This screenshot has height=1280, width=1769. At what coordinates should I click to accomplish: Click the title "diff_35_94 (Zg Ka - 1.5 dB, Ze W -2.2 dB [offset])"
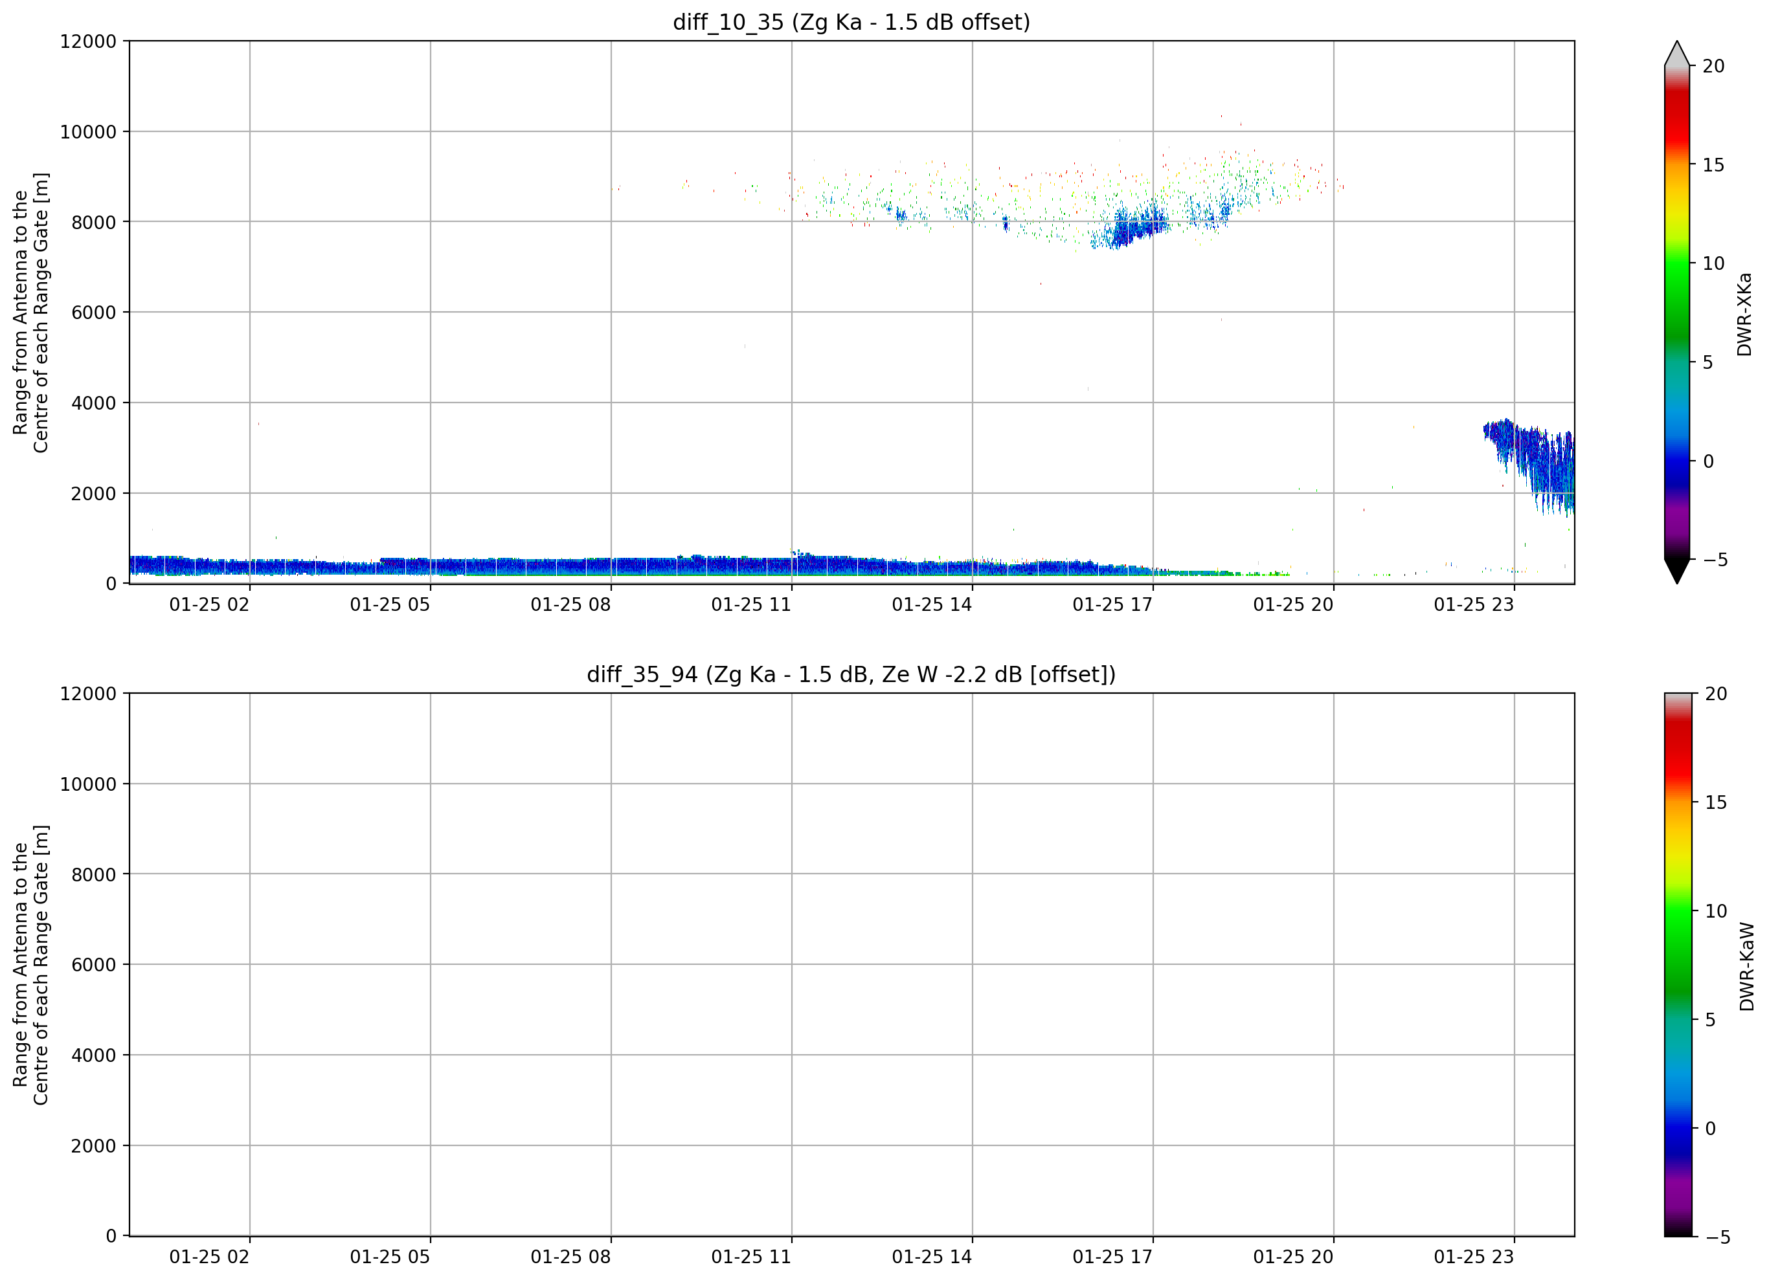851,674
